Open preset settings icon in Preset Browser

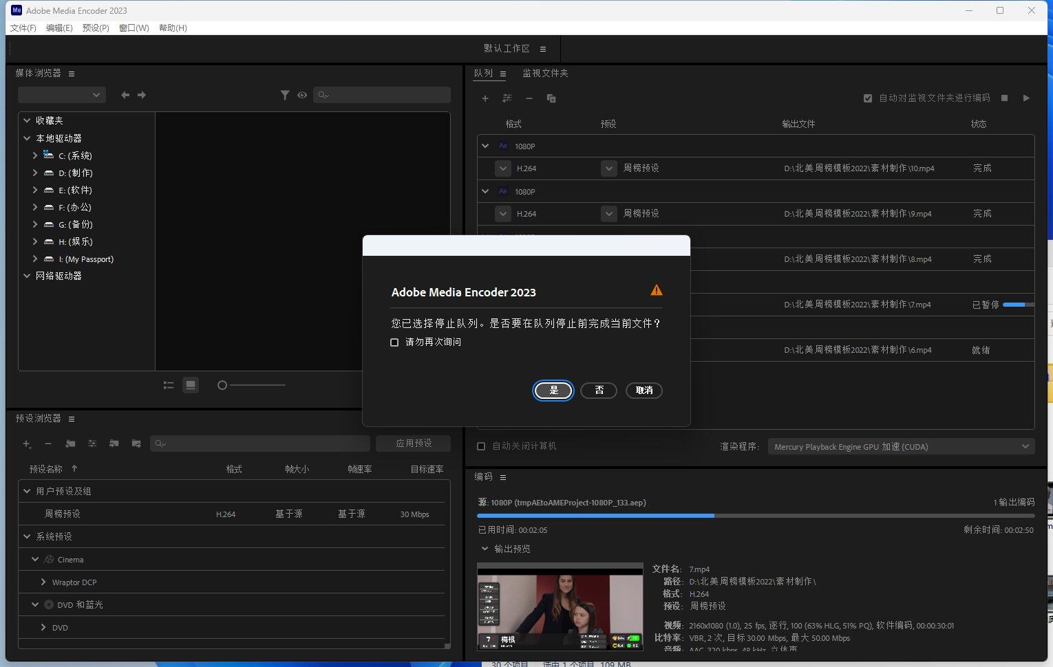click(92, 444)
